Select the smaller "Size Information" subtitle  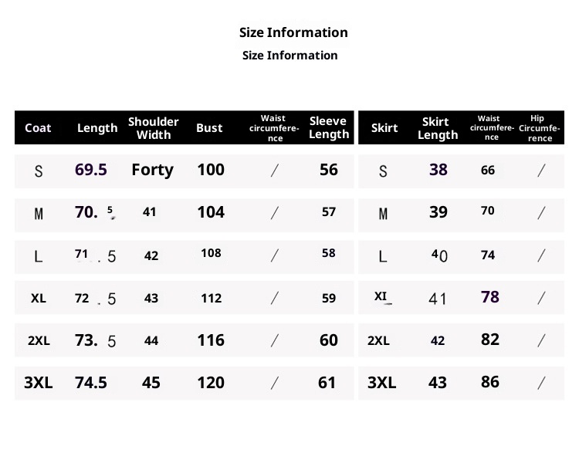coord(290,56)
